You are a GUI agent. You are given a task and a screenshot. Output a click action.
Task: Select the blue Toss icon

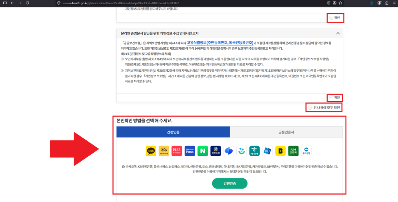click(229, 151)
